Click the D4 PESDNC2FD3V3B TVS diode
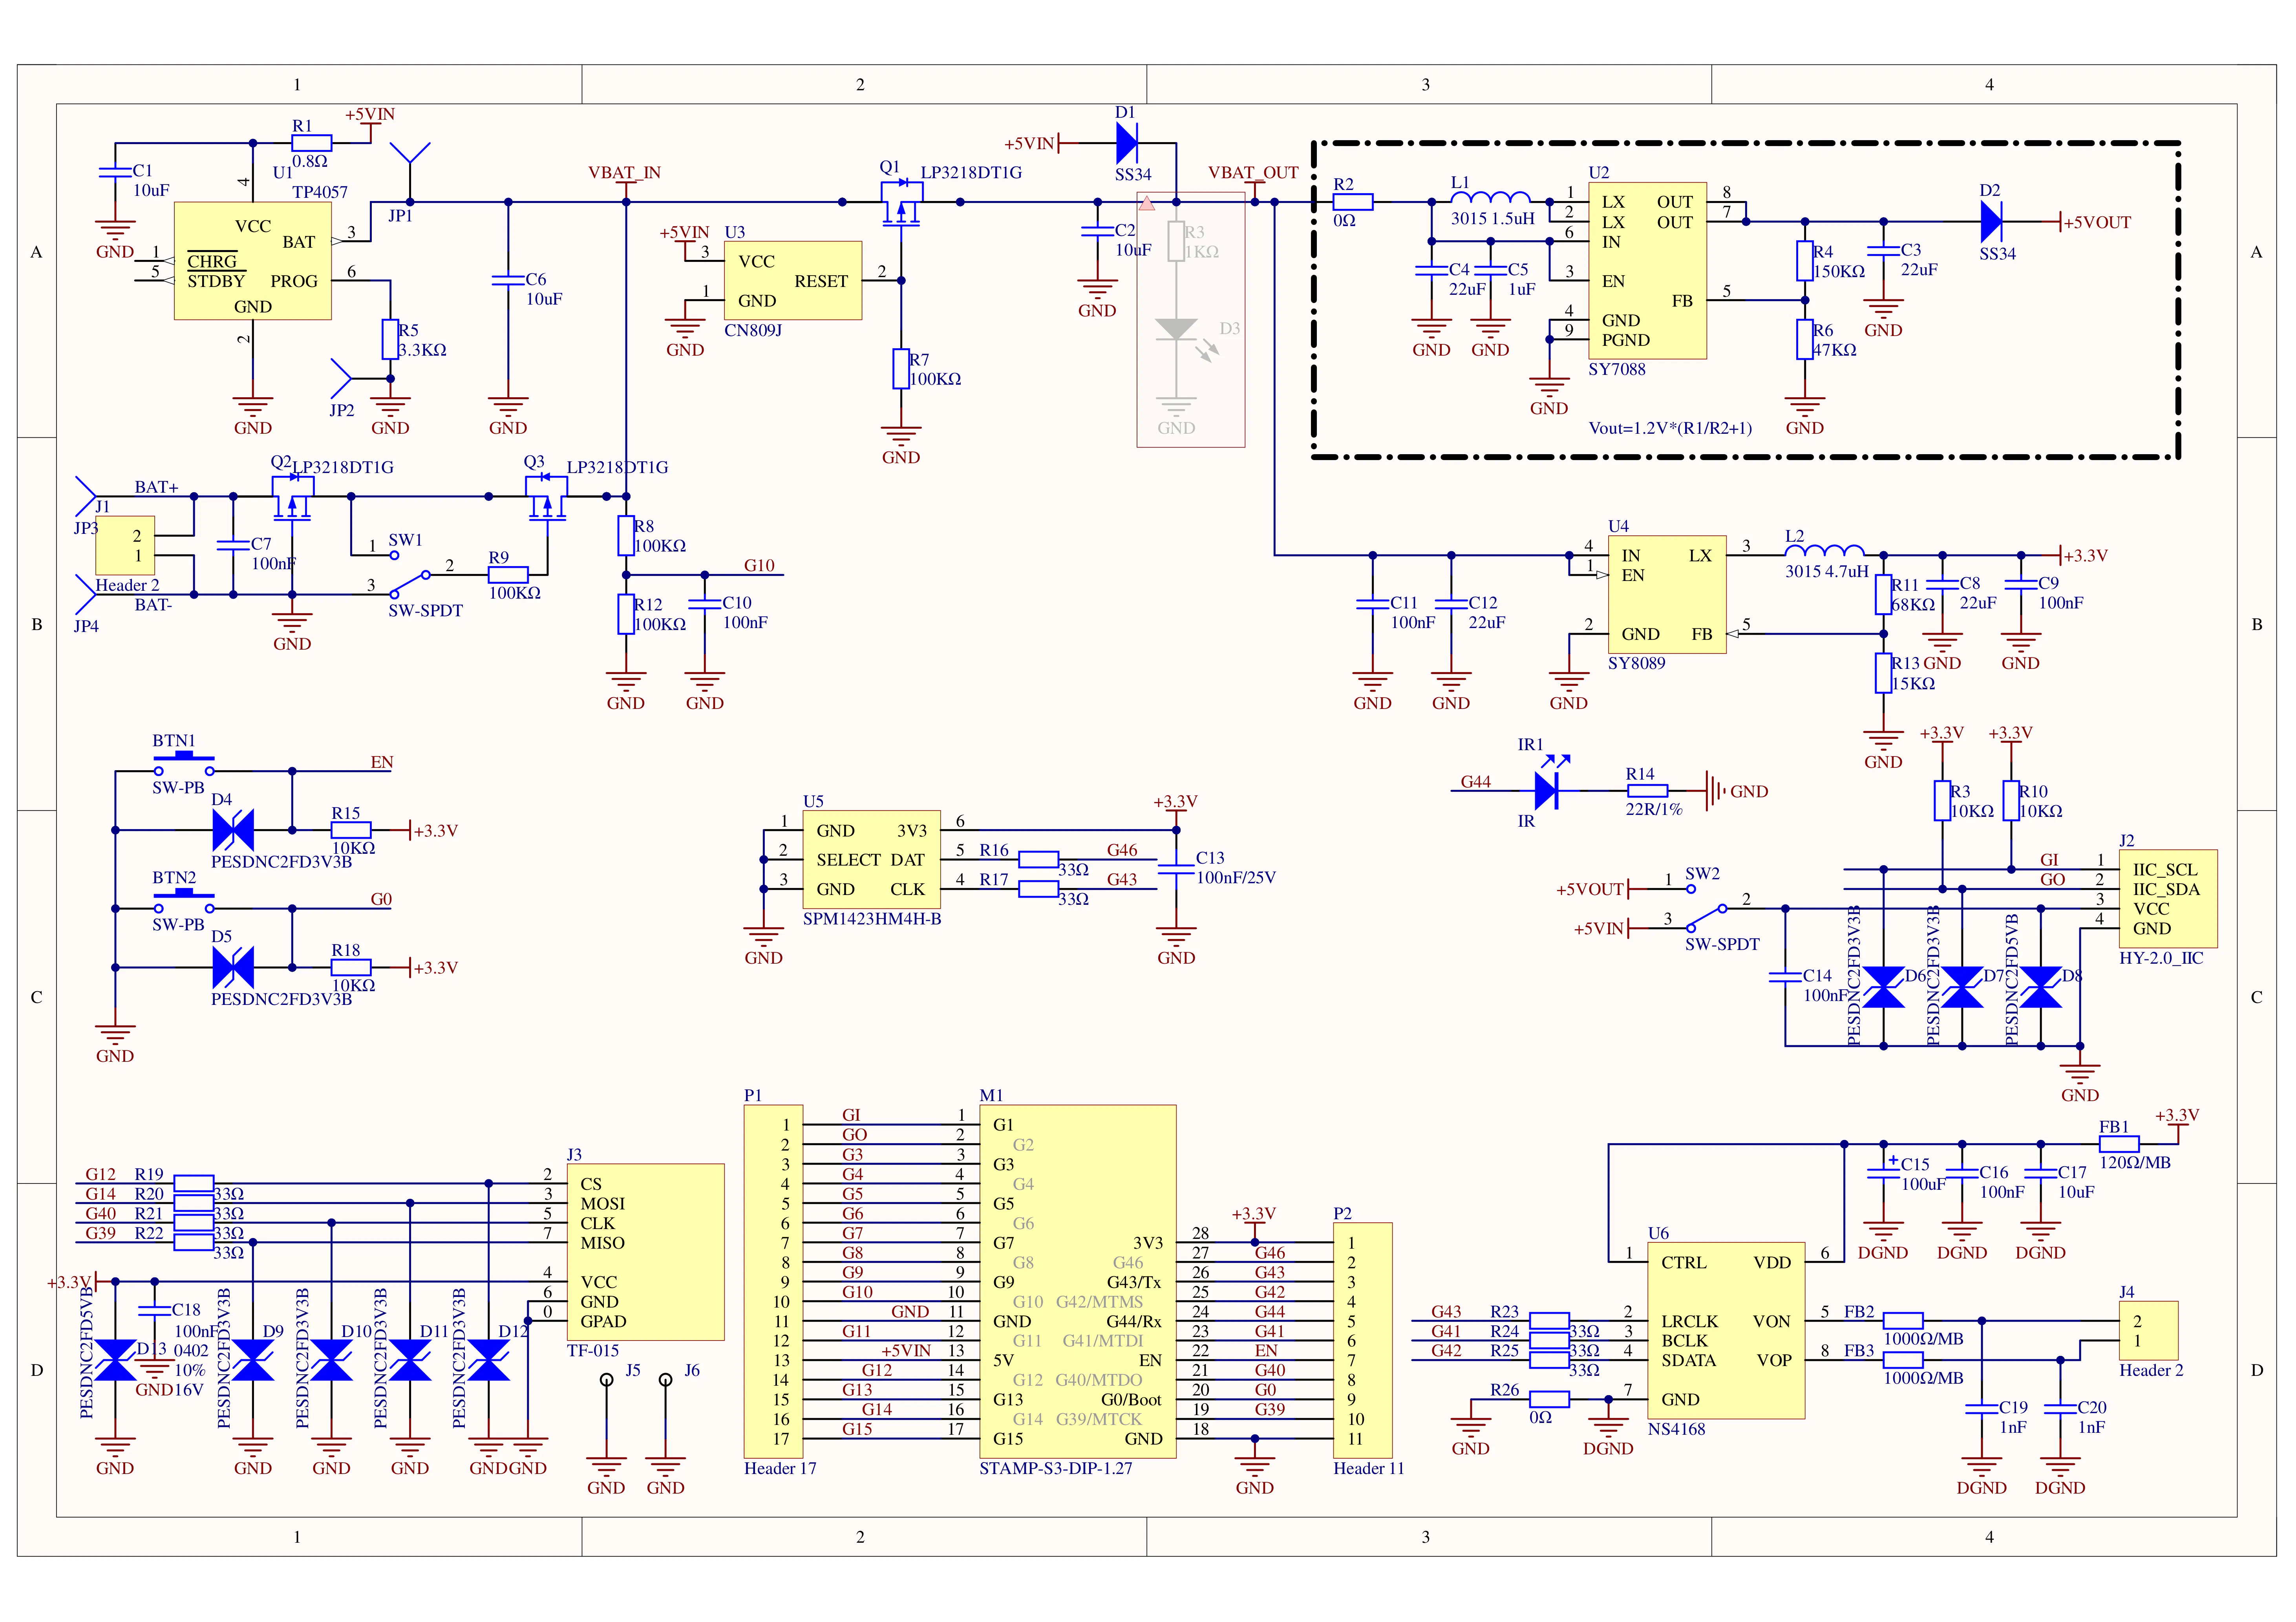This screenshot has height=1622, width=2296. (233, 830)
